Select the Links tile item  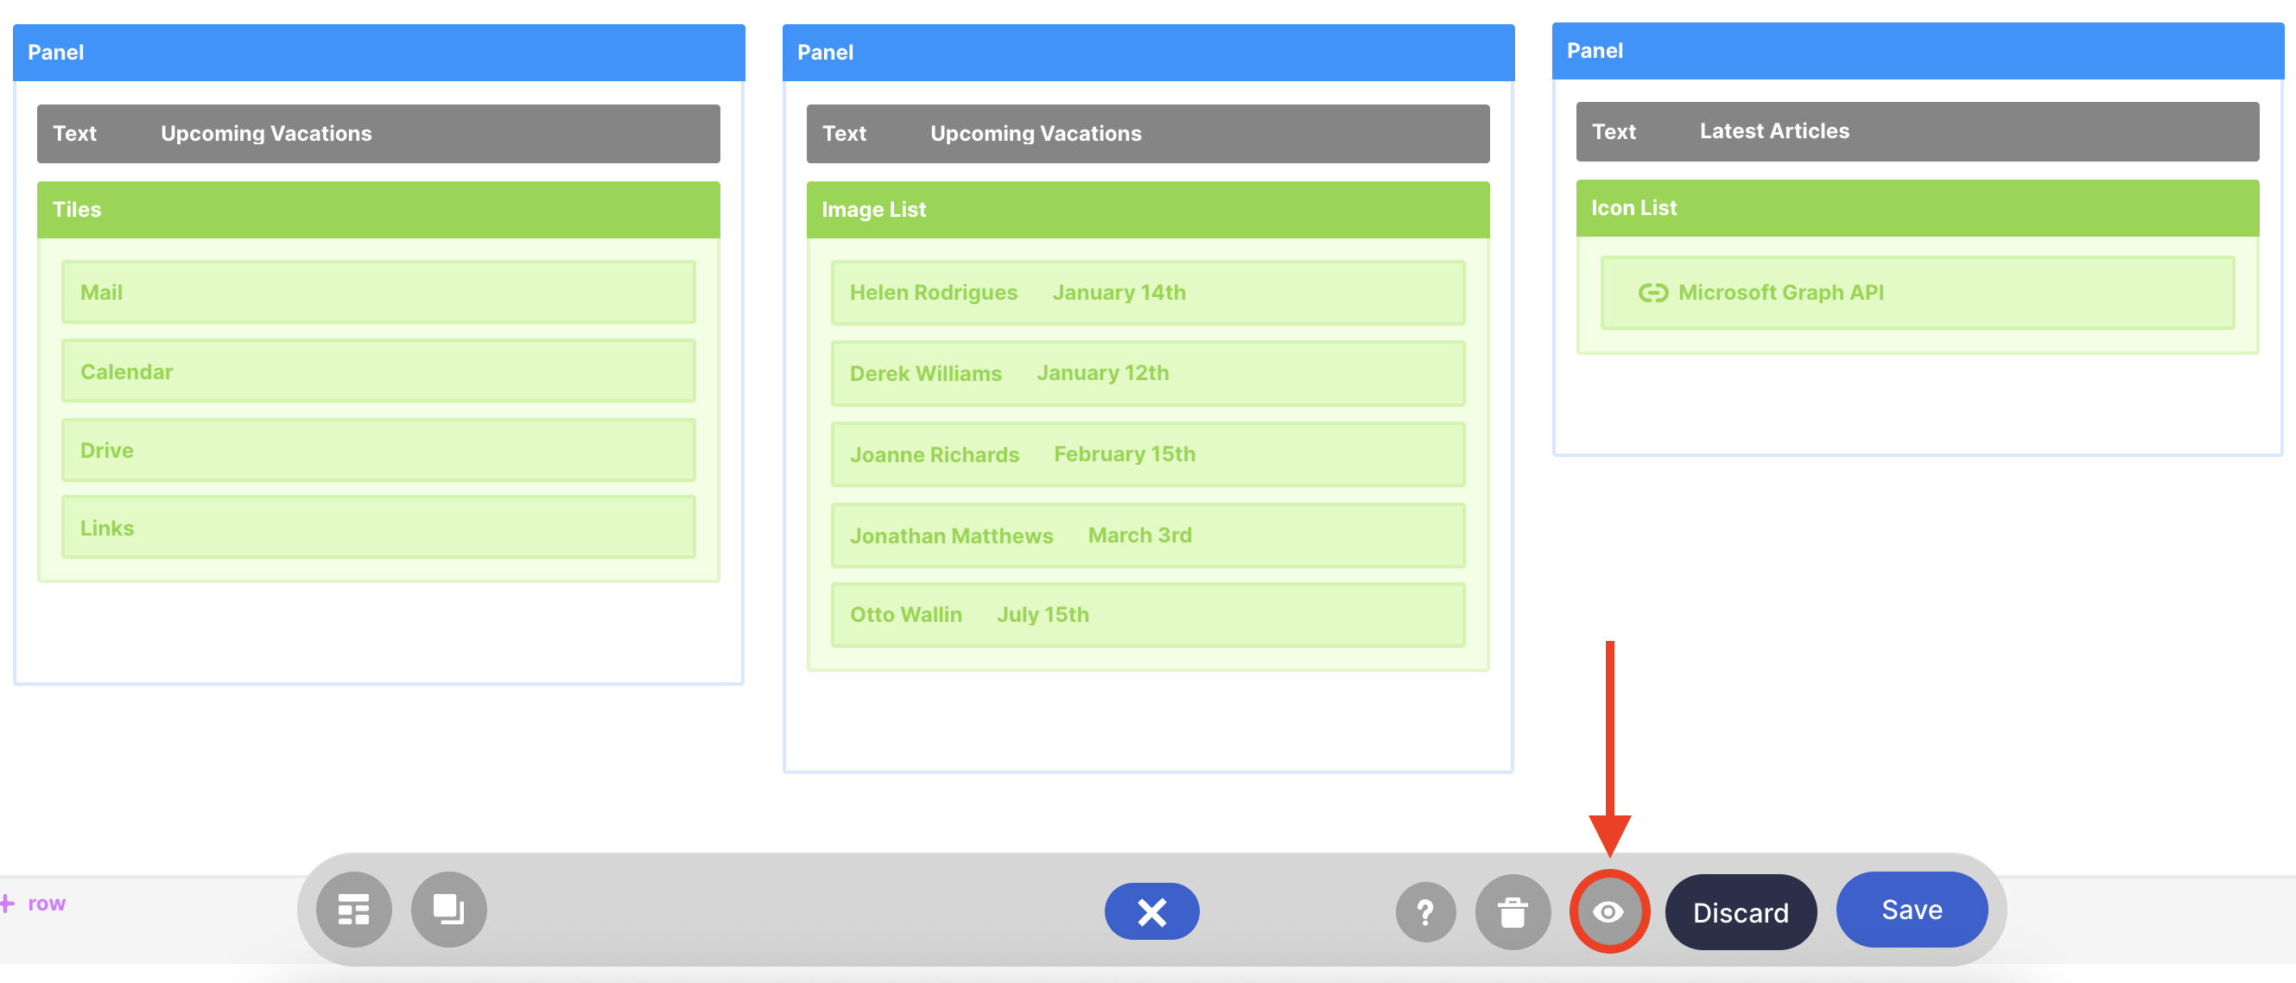377,528
